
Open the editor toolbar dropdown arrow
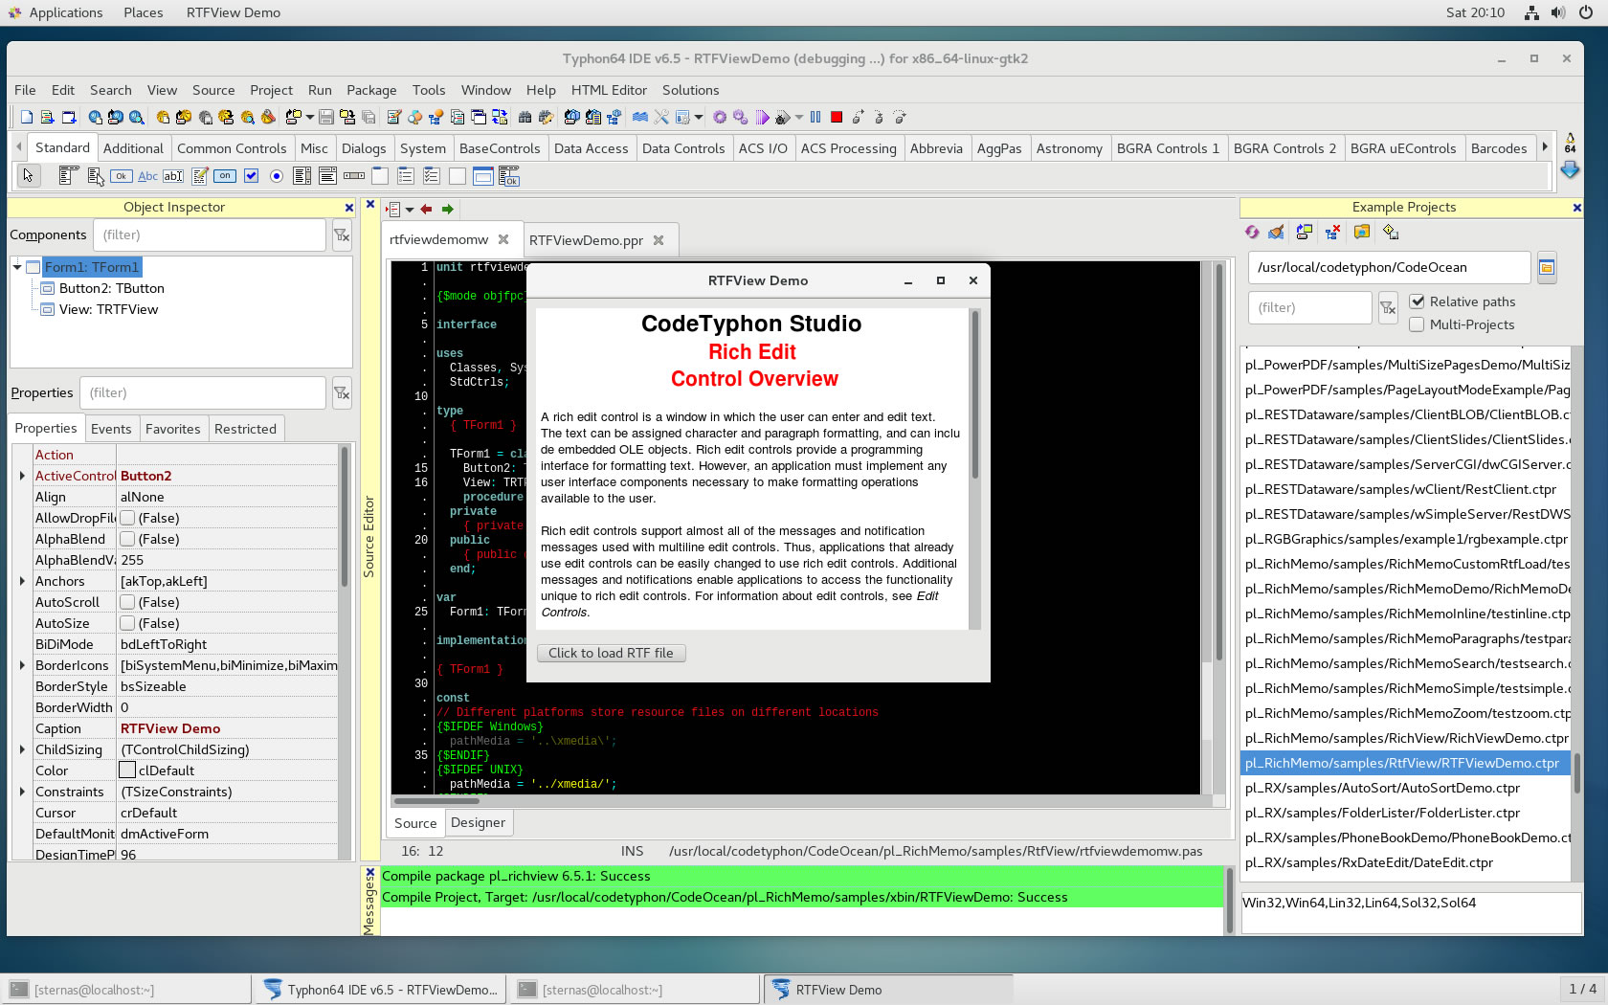pyautogui.click(x=410, y=209)
